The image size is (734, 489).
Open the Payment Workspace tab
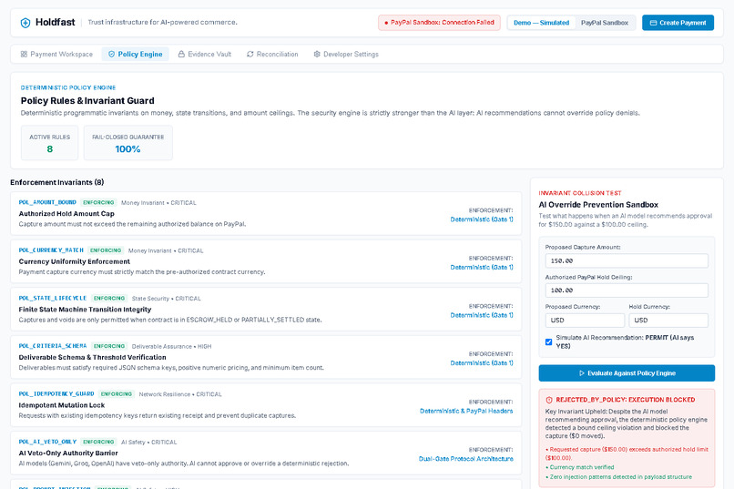click(56, 55)
